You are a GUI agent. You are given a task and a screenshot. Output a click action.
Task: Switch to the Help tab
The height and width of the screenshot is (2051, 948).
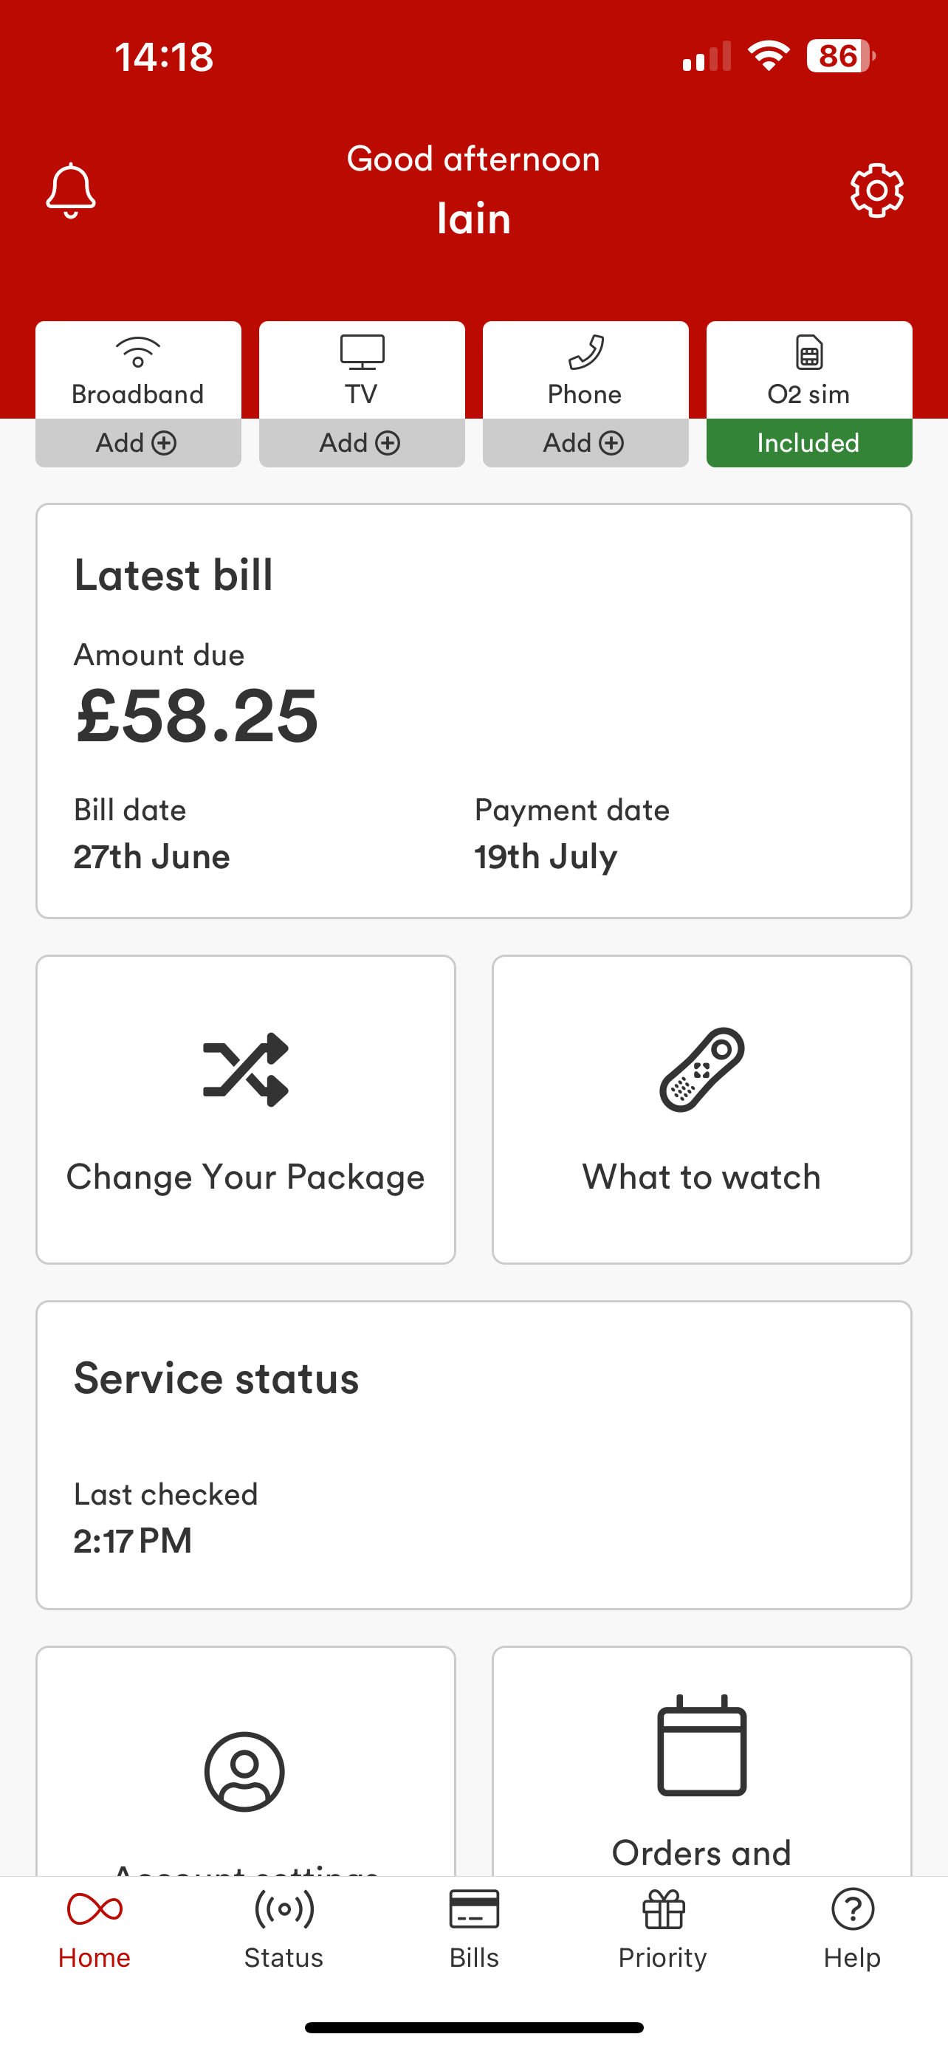point(853,1930)
